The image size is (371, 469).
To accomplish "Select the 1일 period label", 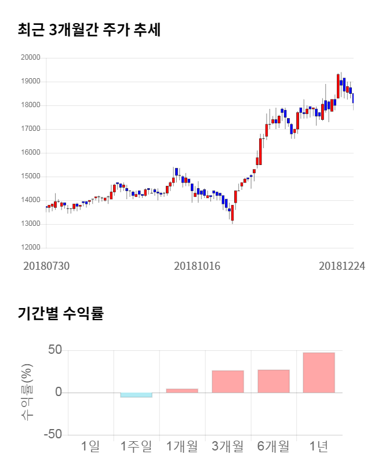I will [90, 446].
